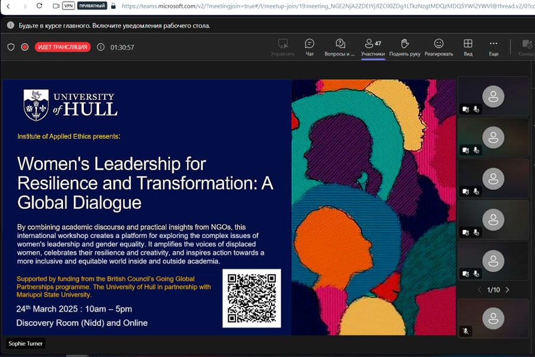Click the Teams meeting URL address field
535x357 pixels.
click(x=328, y=6)
